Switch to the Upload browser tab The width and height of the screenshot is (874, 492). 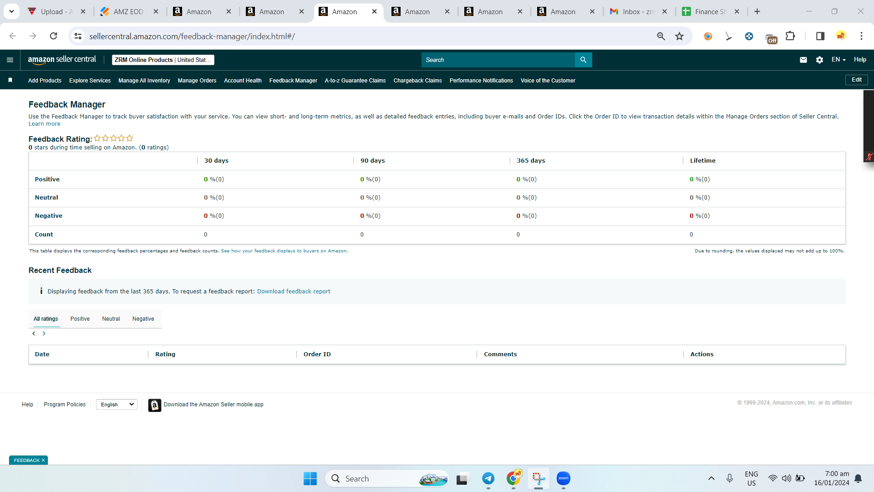point(57,12)
